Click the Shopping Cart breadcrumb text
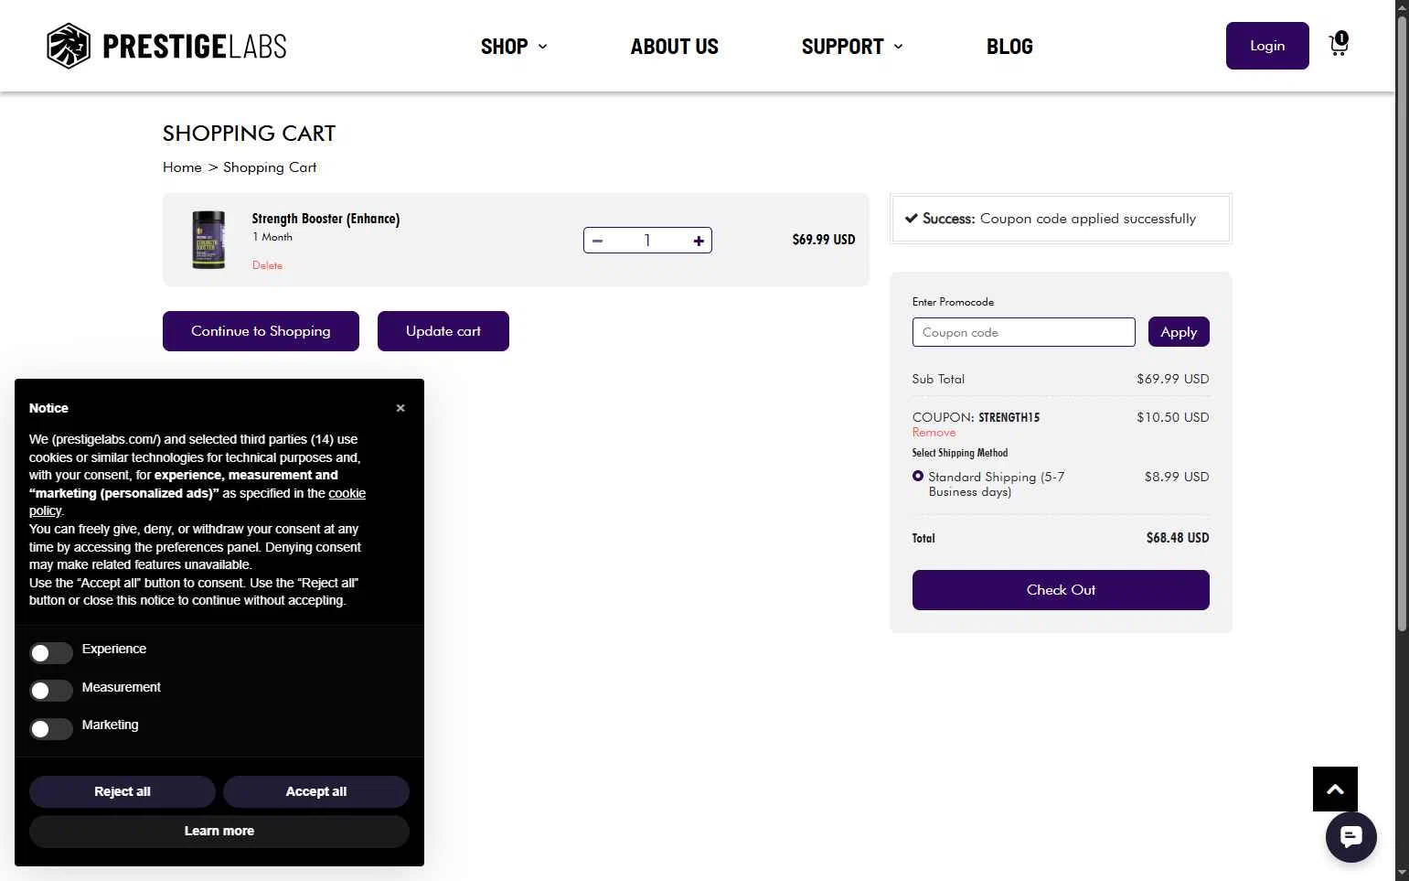The width and height of the screenshot is (1409, 881). click(x=270, y=167)
